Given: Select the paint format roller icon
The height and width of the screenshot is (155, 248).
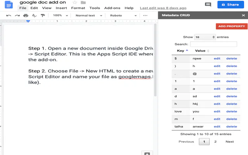Looking at the screenshot, I should tap(43, 15).
